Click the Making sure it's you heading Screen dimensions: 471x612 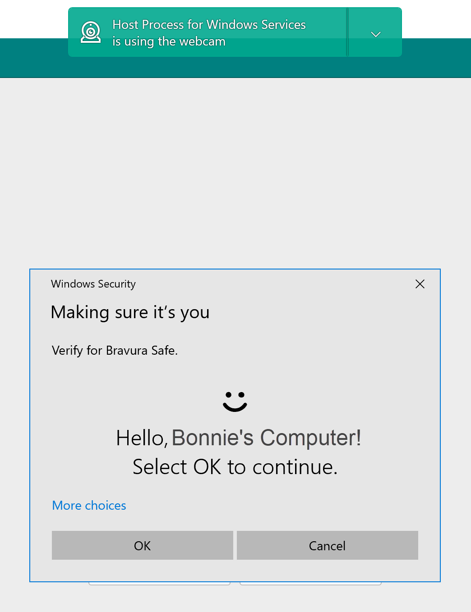pos(130,312)
